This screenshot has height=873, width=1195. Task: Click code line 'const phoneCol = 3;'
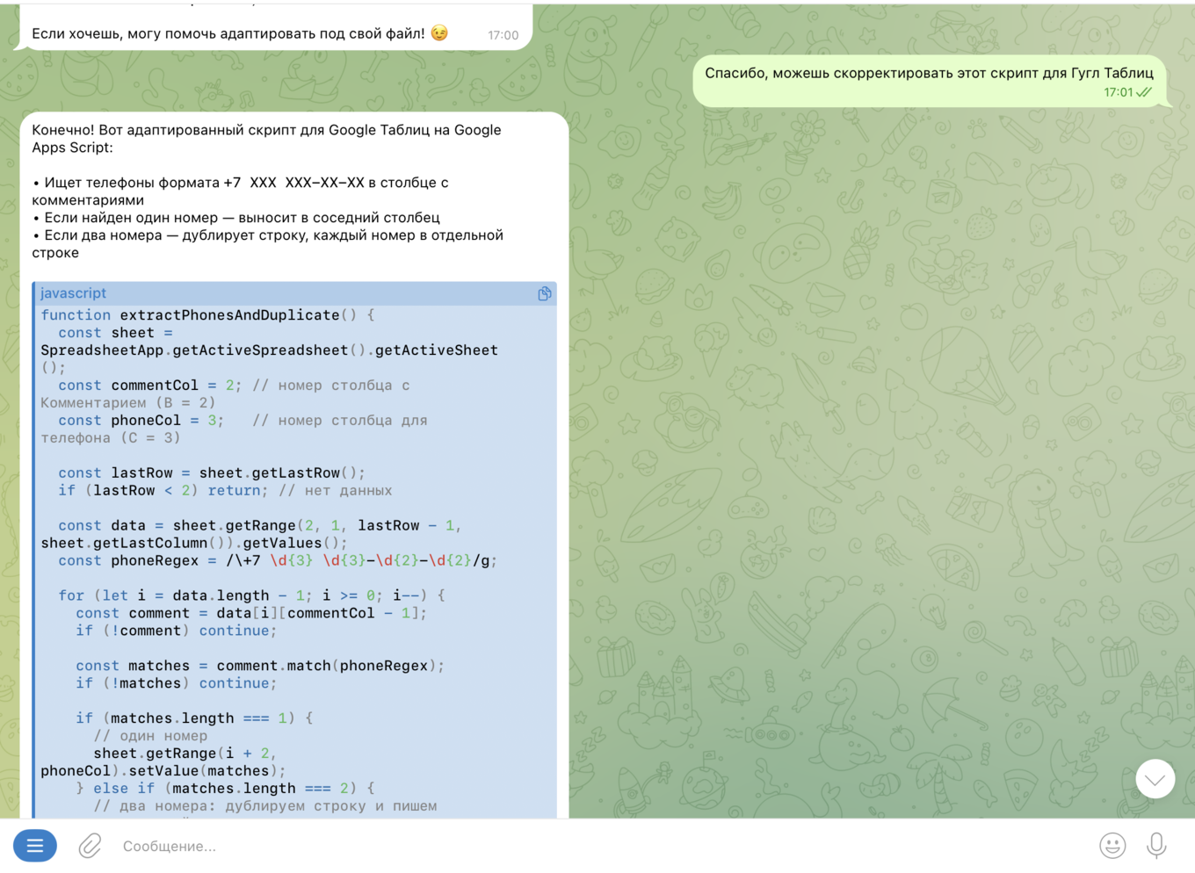pos(141,421)
